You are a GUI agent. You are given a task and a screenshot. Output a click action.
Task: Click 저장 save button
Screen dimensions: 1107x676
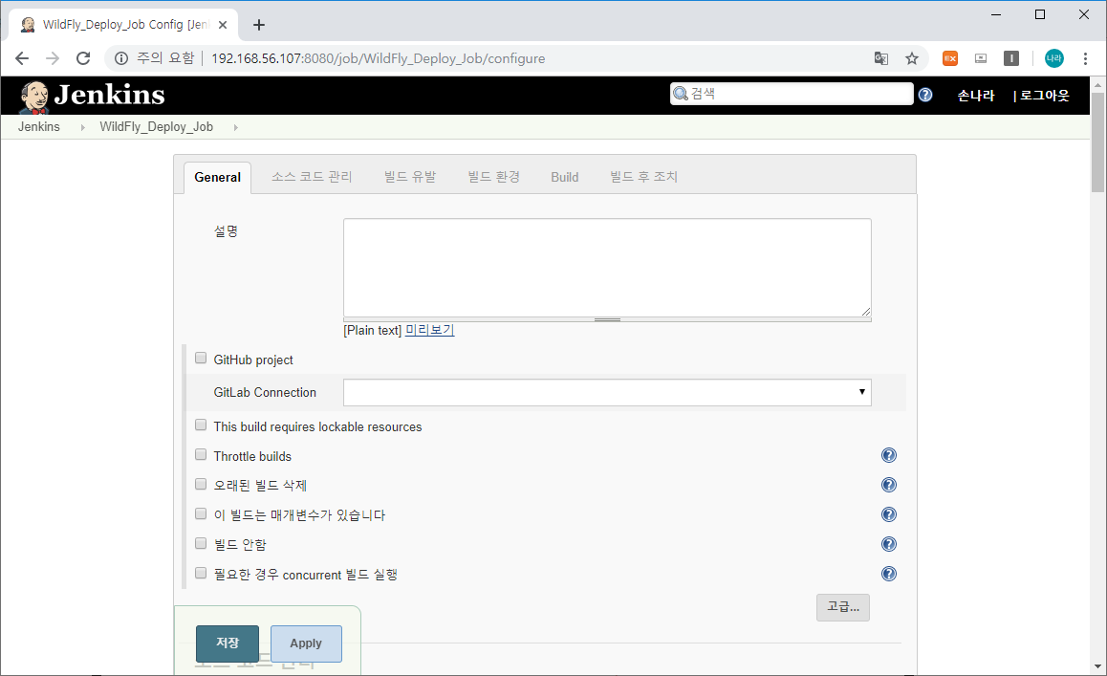pos(228,643)
